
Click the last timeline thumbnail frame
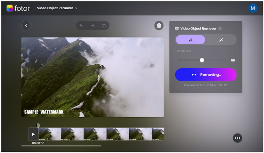point(158,134)
